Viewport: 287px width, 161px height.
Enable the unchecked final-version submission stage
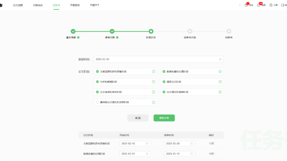coord(97,102)
